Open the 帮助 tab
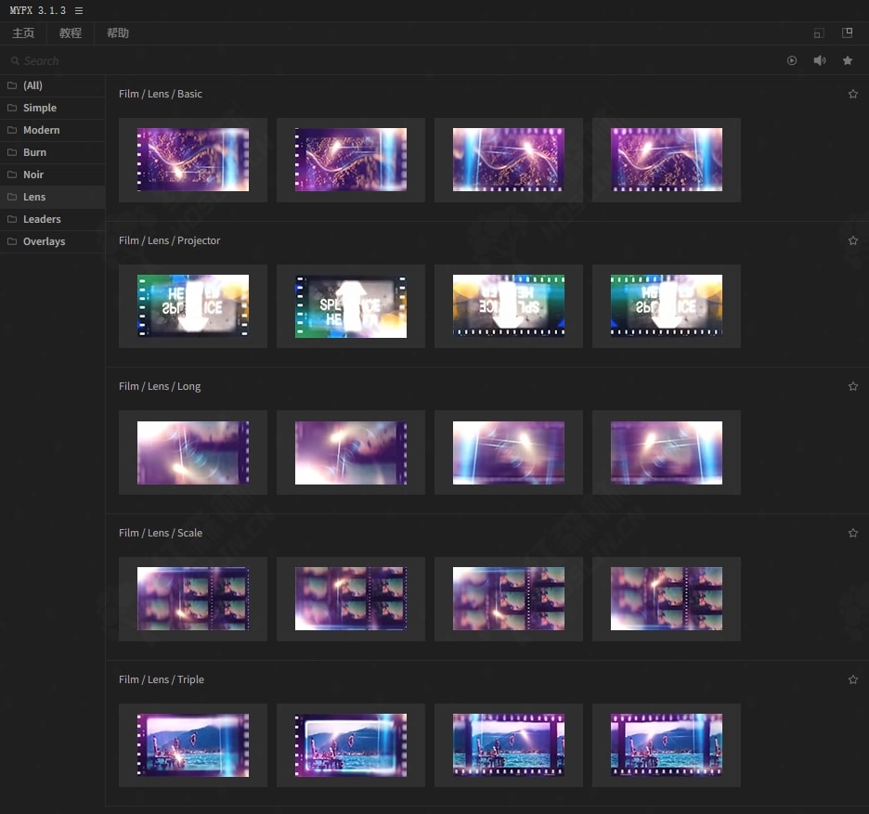 [x=118, y=33]
